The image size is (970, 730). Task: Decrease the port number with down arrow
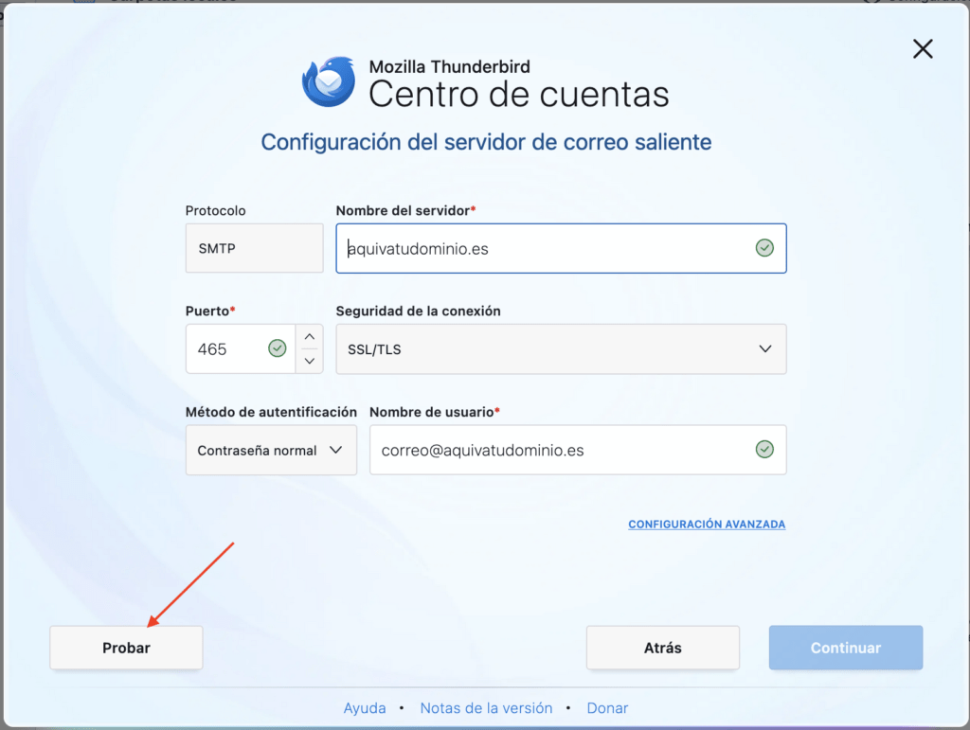310,361
